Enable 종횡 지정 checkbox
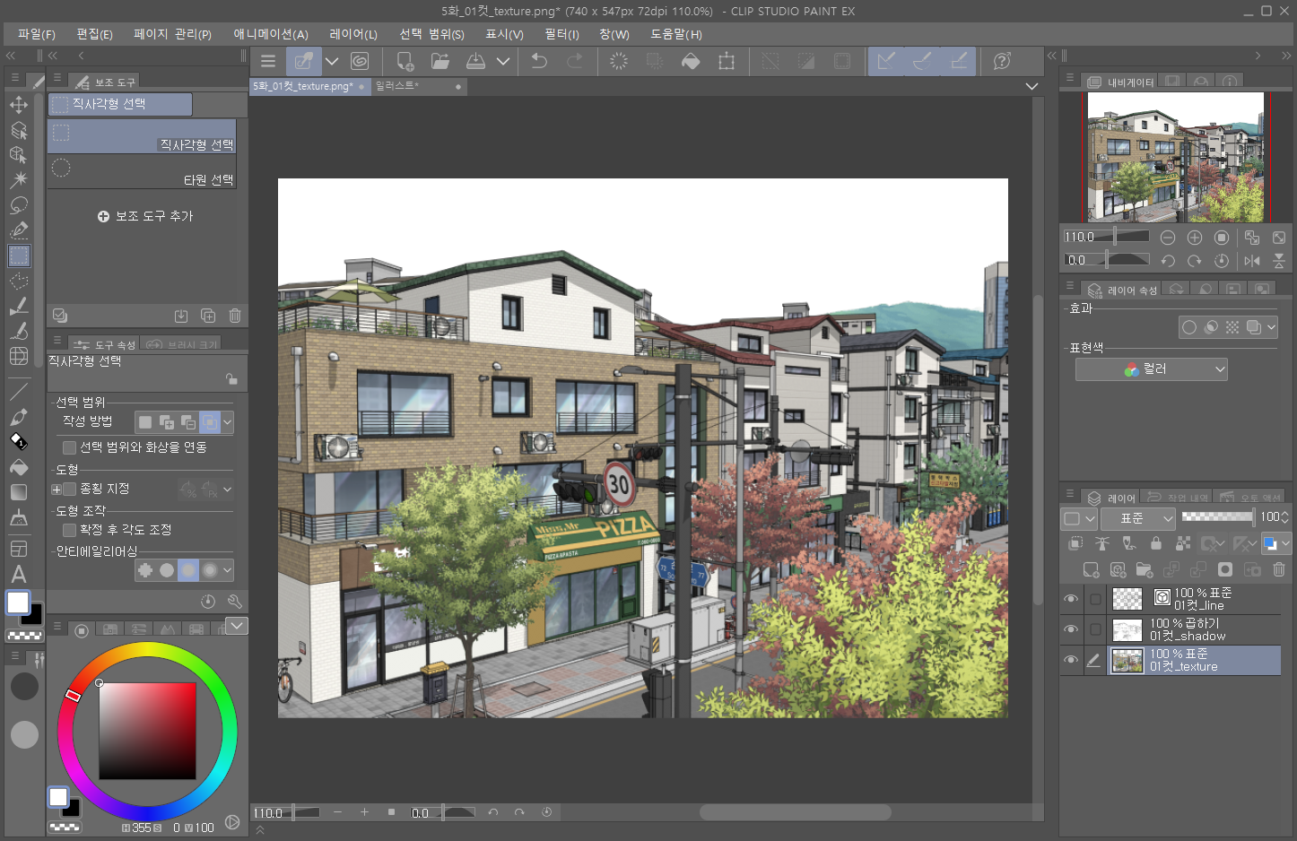1297x841 pixels. click(x=70, y=490)
